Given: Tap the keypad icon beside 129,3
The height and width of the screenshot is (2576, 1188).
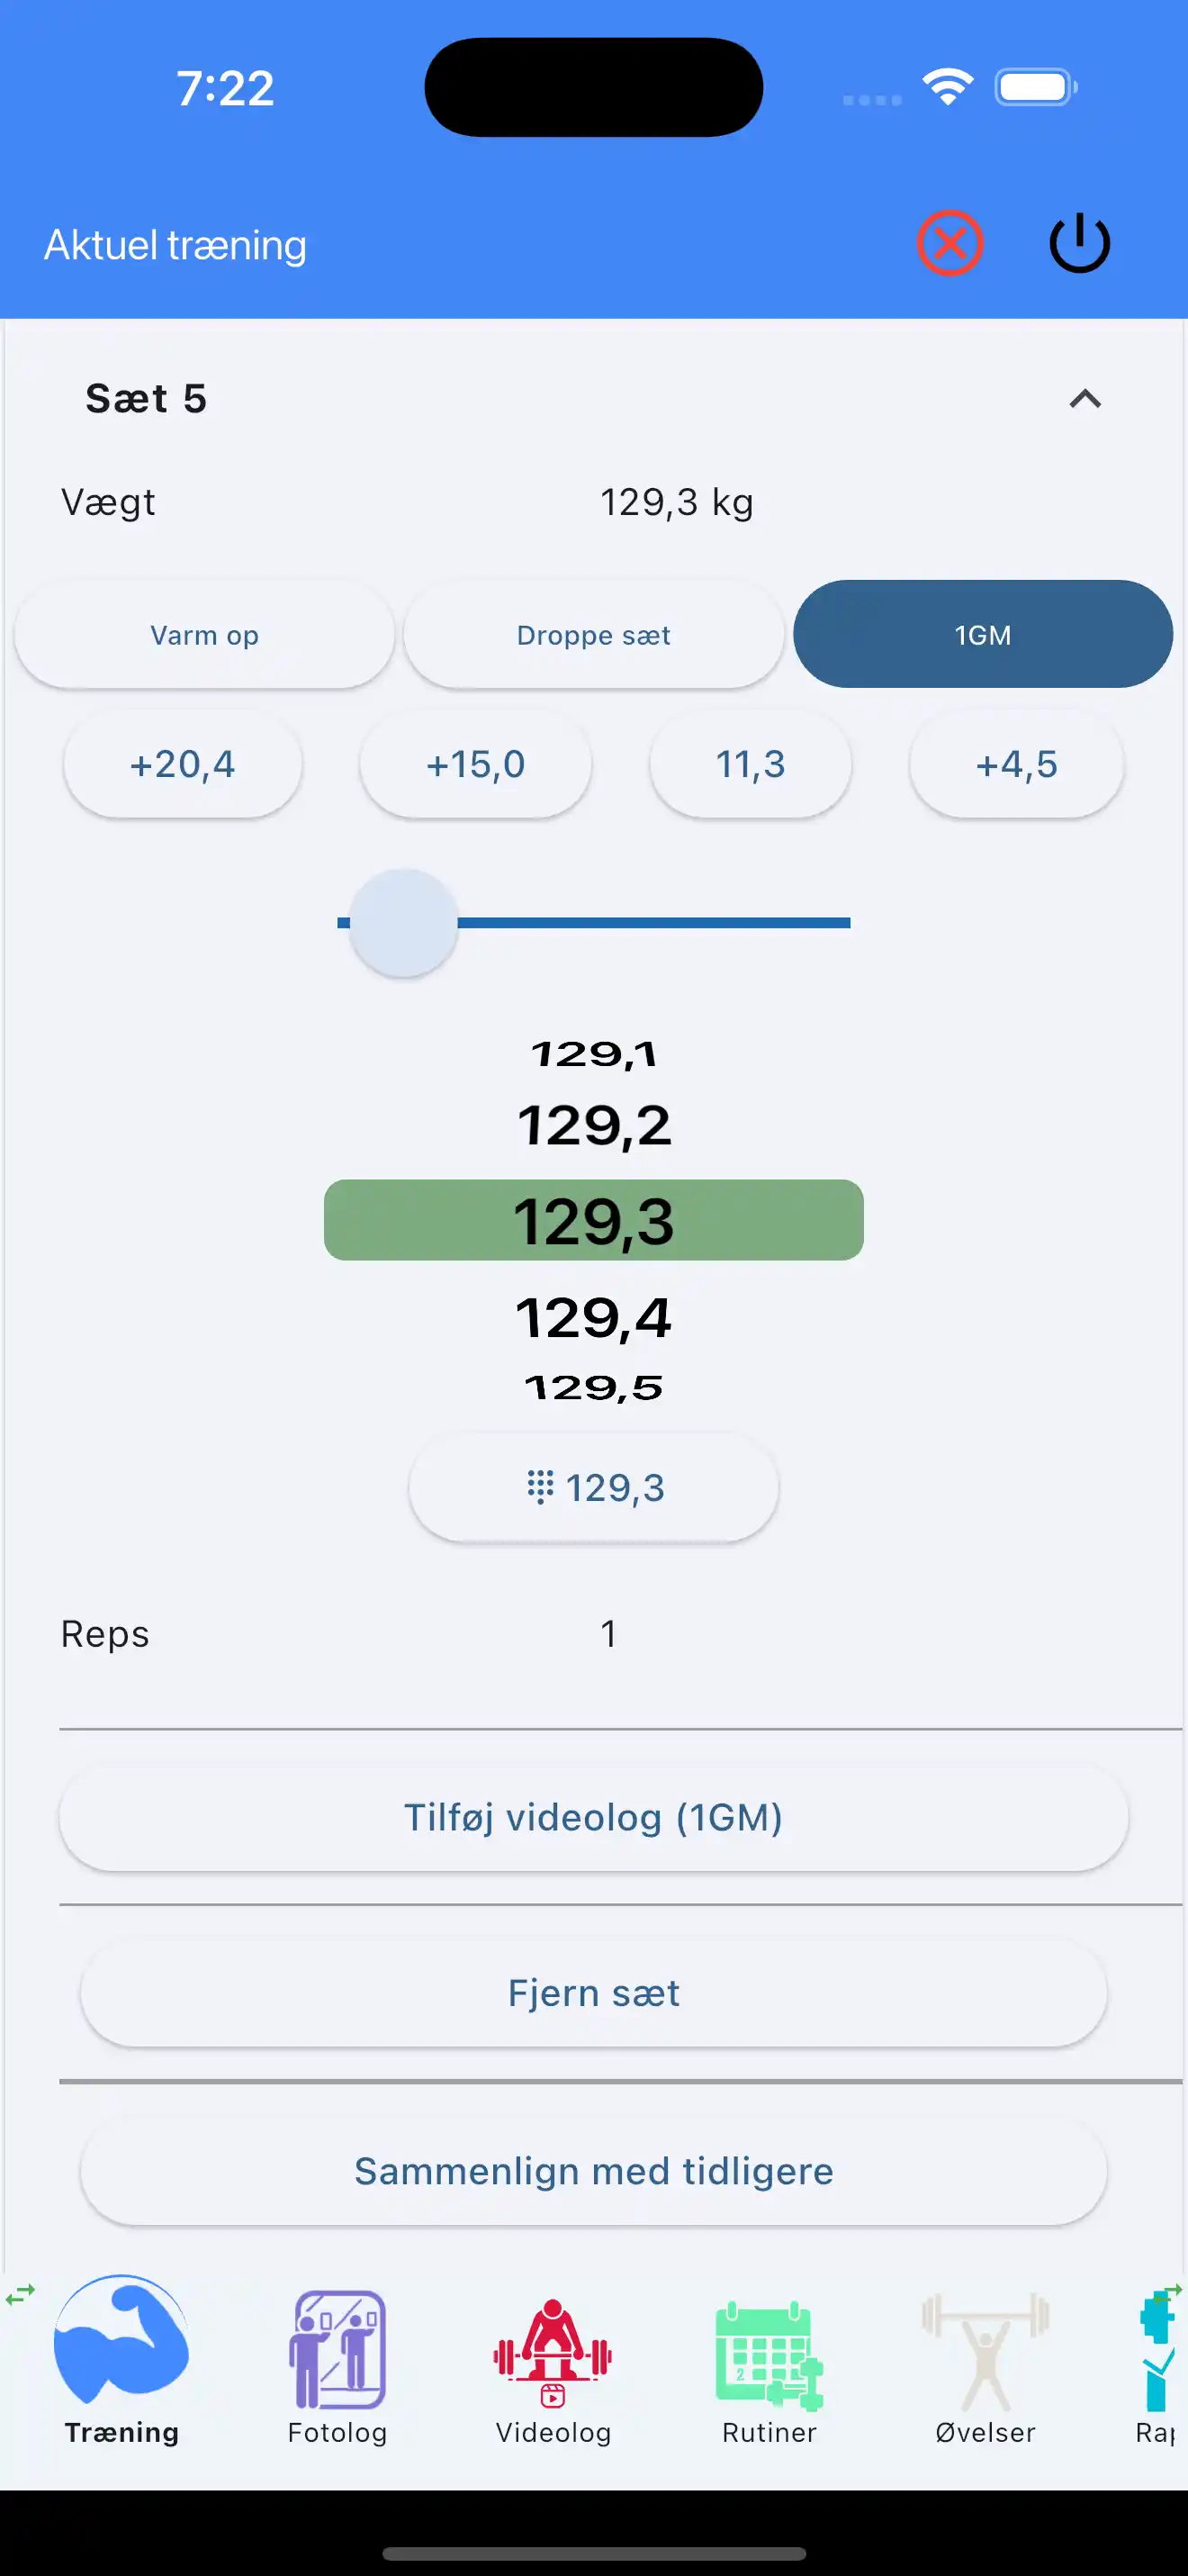Looking at the screenshot, I should (x=541, y=1487).
